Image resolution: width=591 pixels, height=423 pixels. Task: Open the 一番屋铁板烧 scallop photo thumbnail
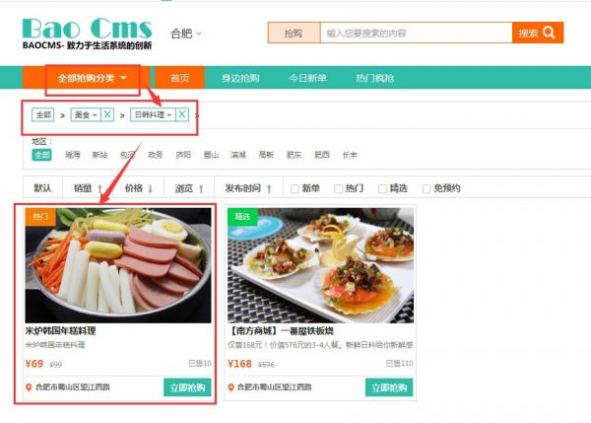click(320, 265)
